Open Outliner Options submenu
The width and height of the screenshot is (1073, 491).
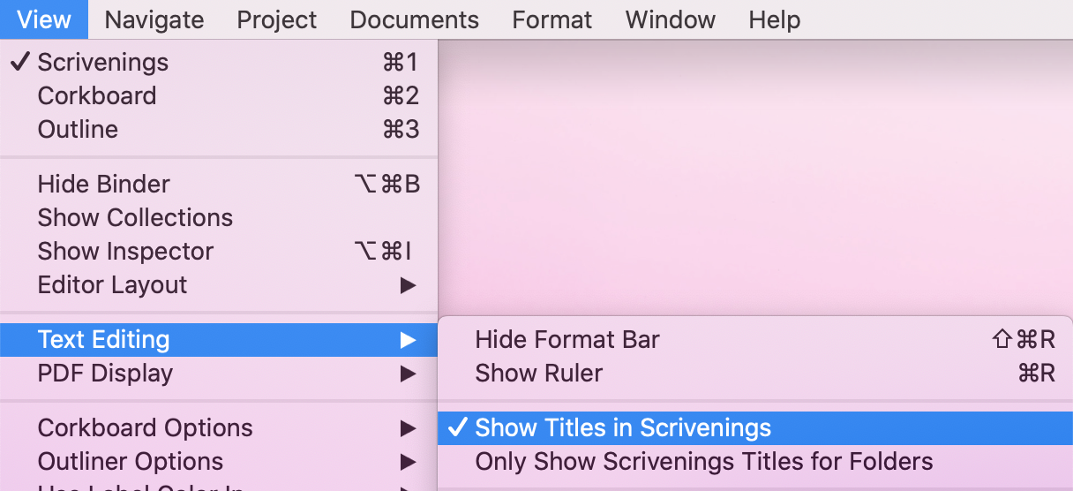(219, 462)
